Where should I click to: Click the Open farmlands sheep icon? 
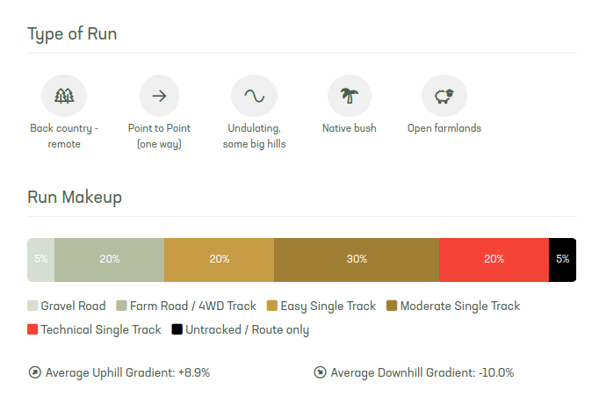(444, 96)
